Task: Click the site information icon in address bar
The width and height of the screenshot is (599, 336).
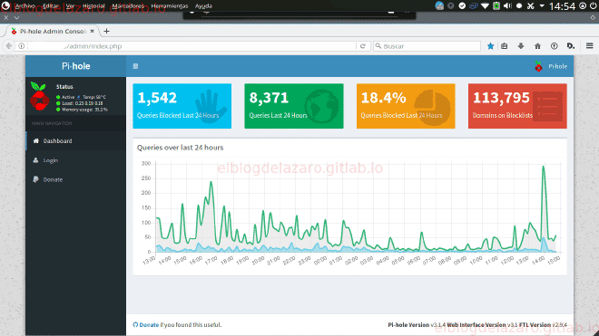Action: pyautogui.click(x=22, y=46)
